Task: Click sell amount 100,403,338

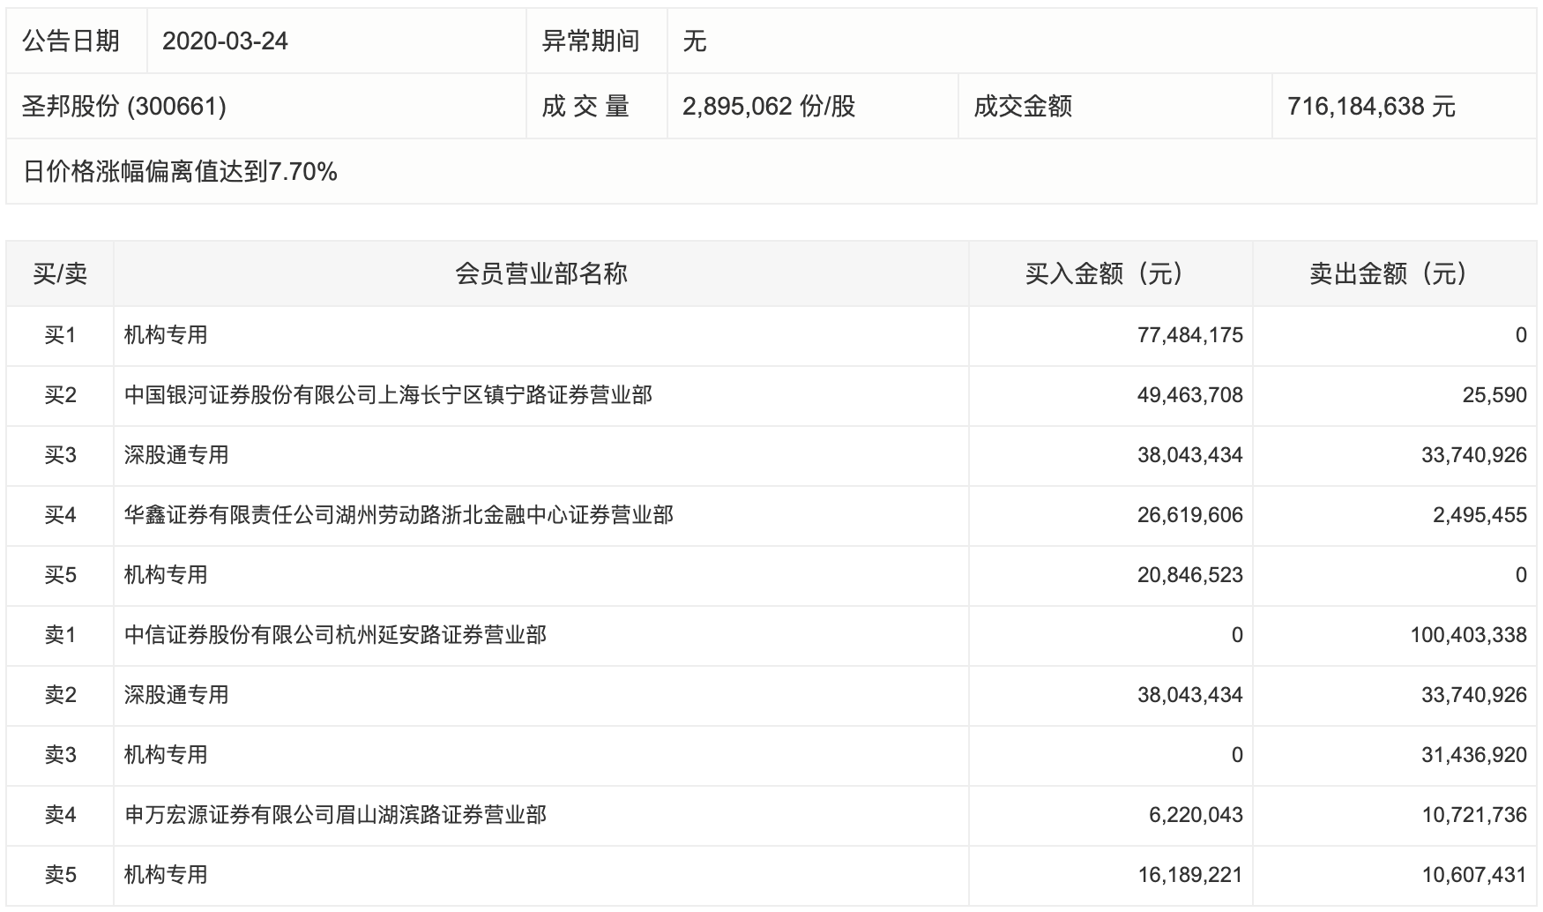Action: [1469, 635]
